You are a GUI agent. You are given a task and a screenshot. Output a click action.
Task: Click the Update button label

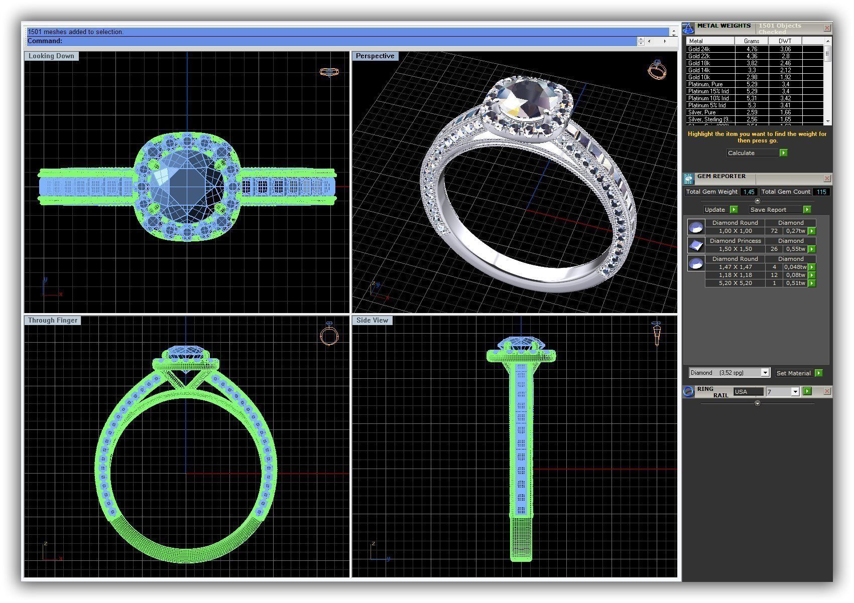click(715, 209)
